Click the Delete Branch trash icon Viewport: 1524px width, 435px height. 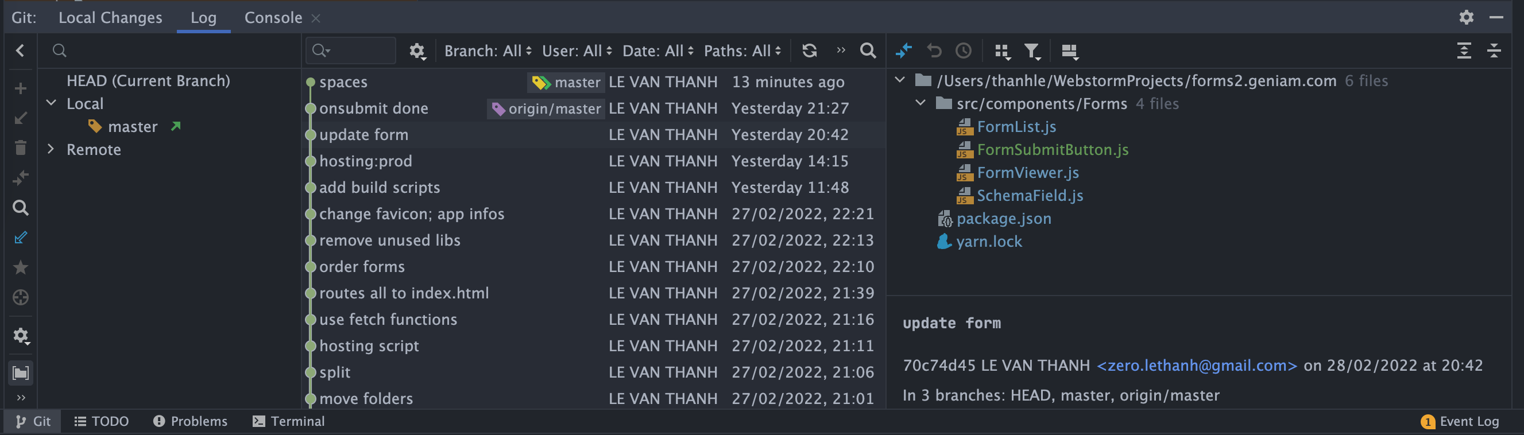click(21, 147)
